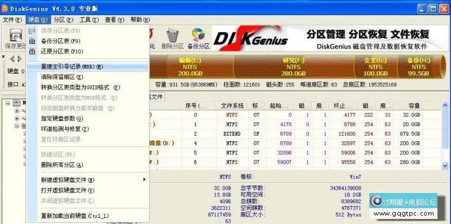
Task: Click the EXTEND file system cell
Action: tap(232, 134)
